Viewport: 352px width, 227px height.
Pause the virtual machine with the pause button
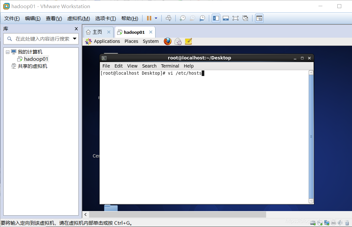(x=149, y=18)
